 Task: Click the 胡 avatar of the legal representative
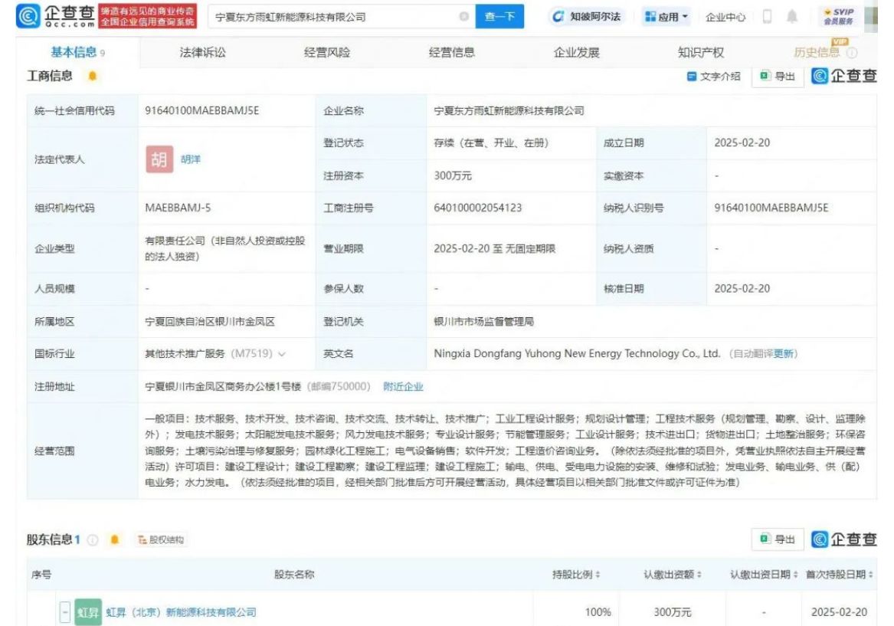(x=159, y=159)
